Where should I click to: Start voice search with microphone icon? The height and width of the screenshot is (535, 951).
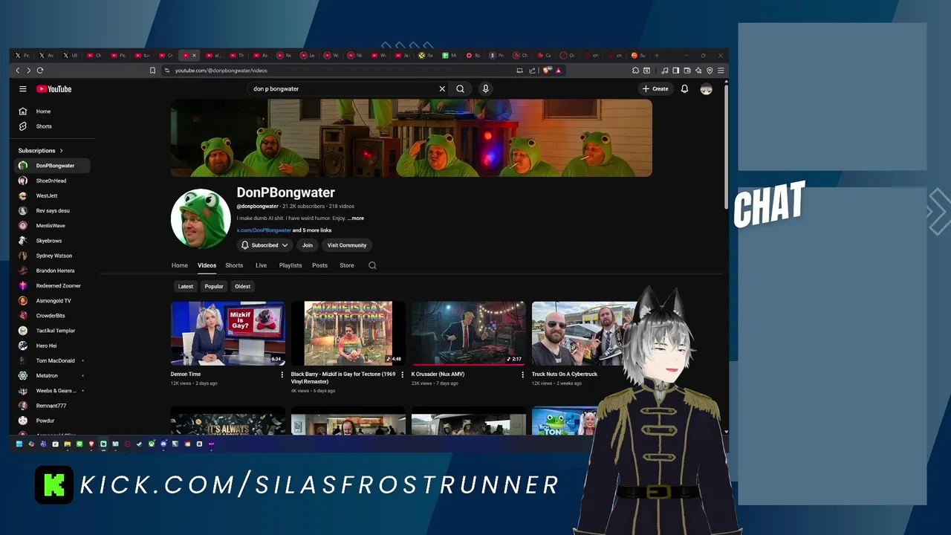tap(485, 88)
